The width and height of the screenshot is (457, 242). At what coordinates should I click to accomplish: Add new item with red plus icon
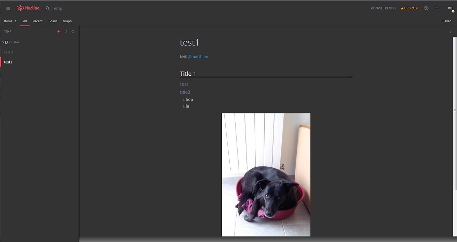coord(59,31)
